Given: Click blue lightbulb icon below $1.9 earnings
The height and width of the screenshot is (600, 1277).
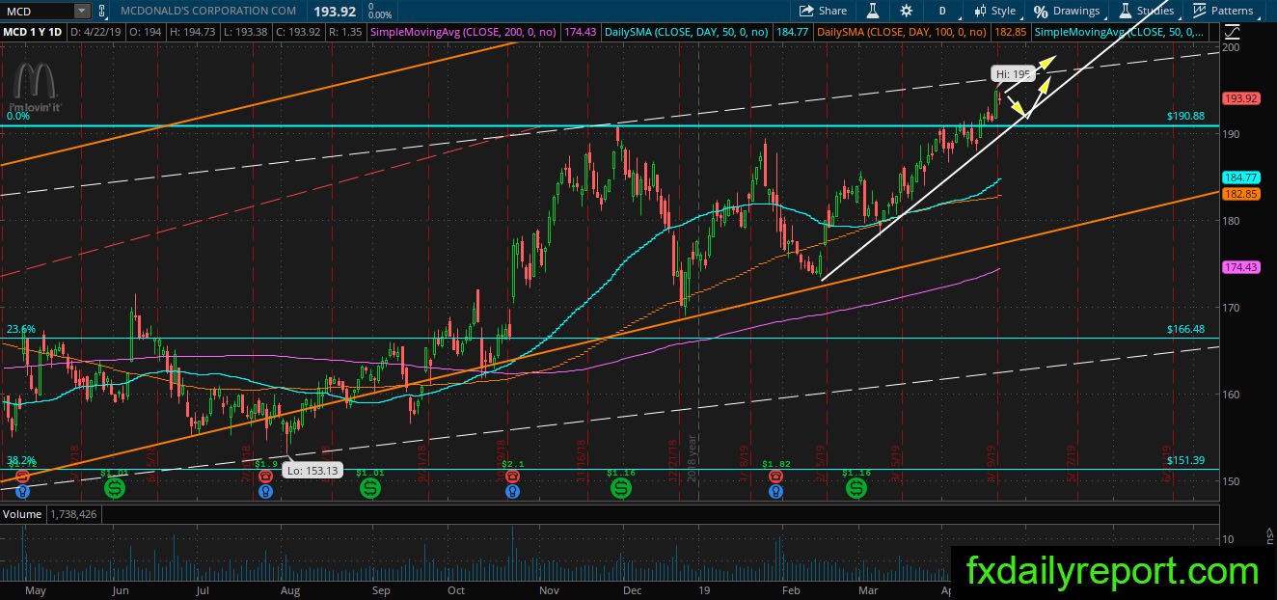Looking at the screenshot, I should [x=266, y=492].
